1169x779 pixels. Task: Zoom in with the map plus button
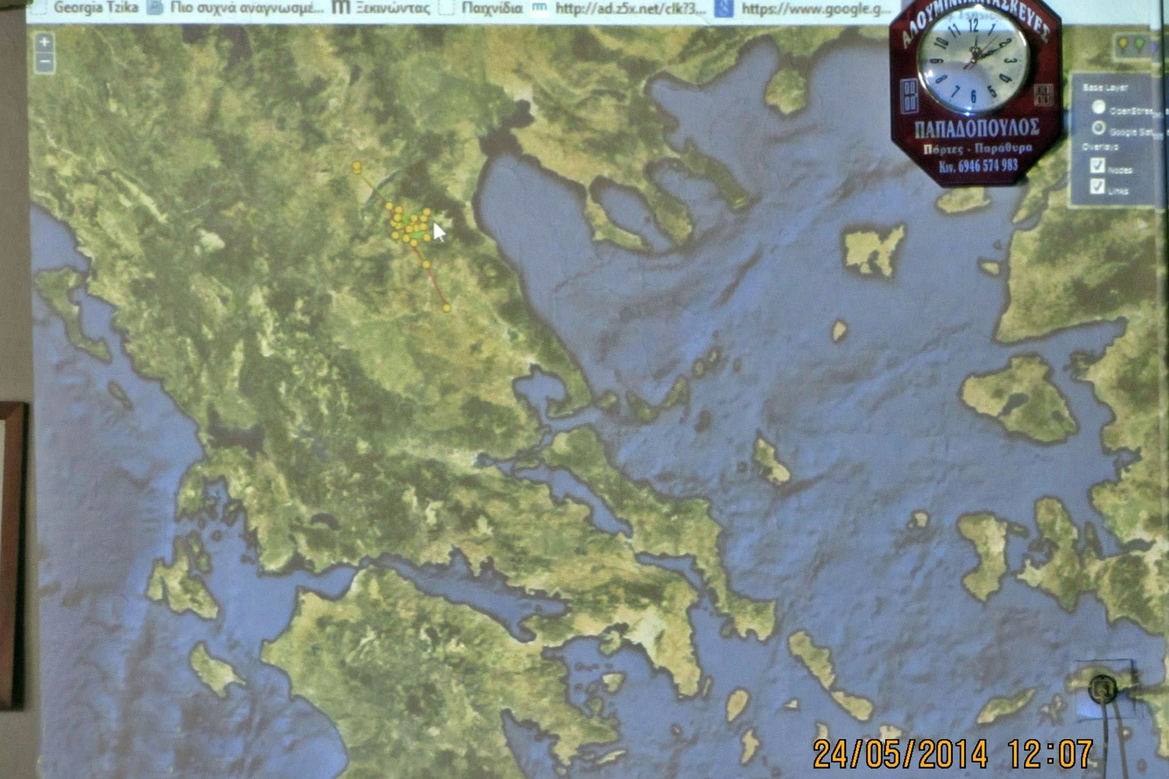pyautogui.click(x=45, y=41)
